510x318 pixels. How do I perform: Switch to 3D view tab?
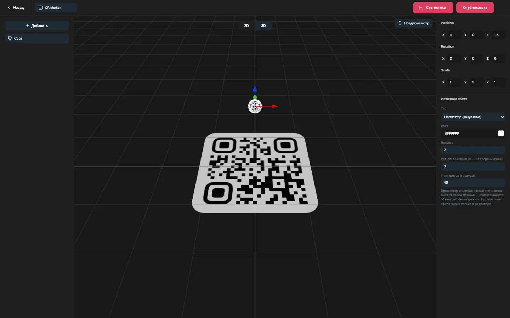263,25
